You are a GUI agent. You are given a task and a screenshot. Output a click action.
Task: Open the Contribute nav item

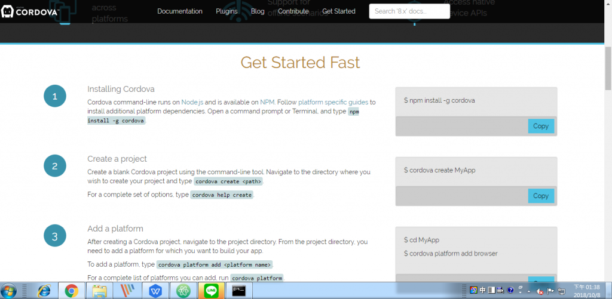tap(293, 11)
